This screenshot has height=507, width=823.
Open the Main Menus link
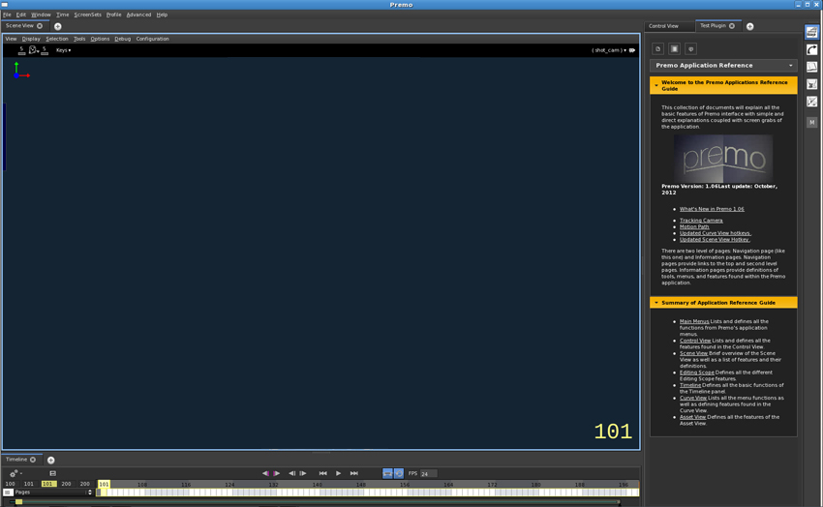[x=694, y=321]
